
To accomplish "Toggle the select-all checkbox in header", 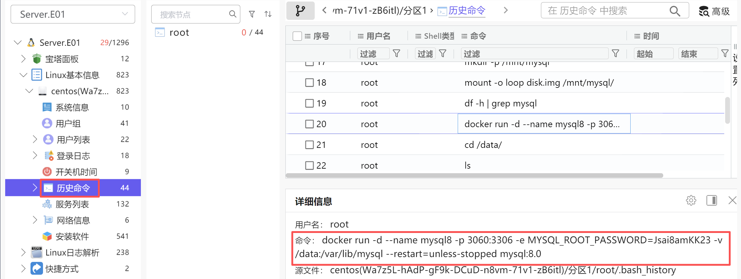I will (x=297, y=36).
